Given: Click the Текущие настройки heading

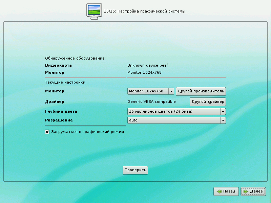Looking at the screenshot, I should (66, 82).
